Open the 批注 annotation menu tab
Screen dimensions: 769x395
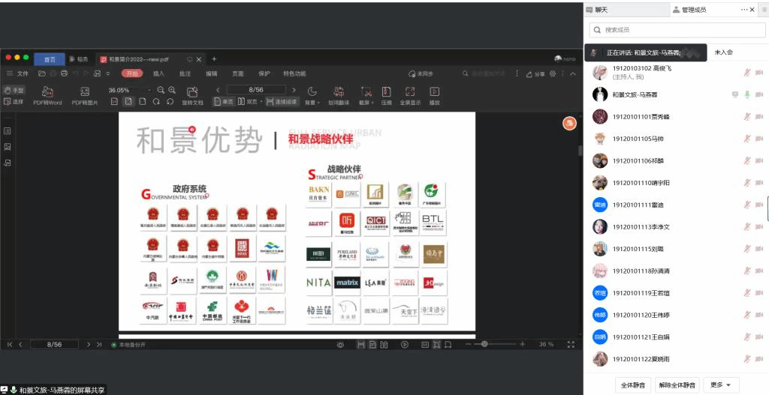click(185, 73)
